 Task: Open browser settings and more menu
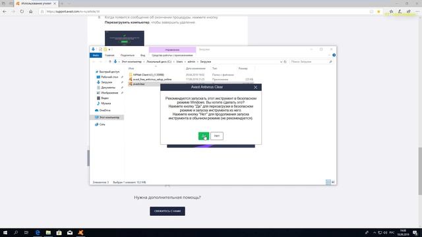point(417,12)
